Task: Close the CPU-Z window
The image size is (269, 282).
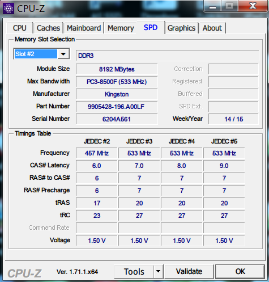Action: tap(253, 6)
